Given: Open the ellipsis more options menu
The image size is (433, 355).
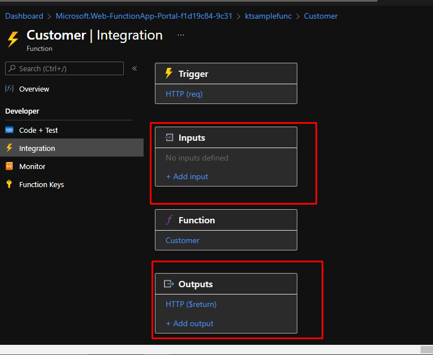Looking at the screenshot, I should [181, 35].
